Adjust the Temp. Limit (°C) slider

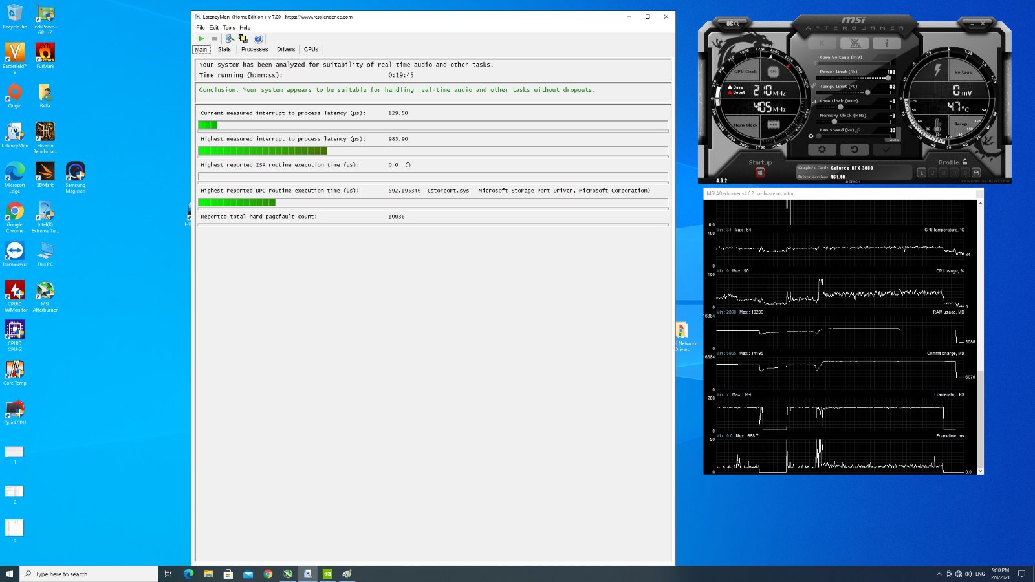(853, 92)
